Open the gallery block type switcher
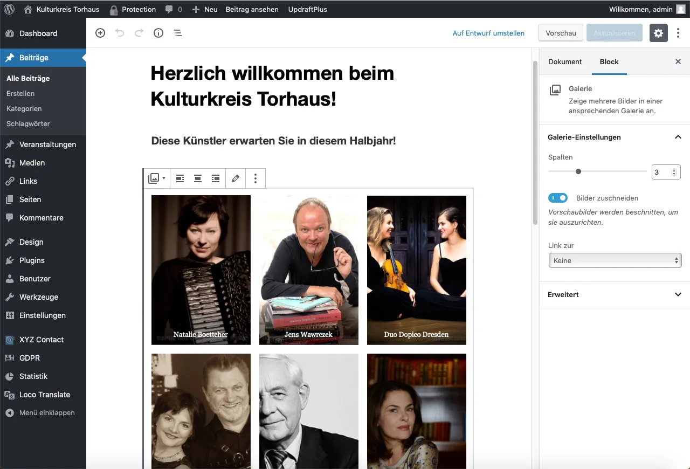Image resolution: width=690 pixels, height=469 pixels. coord(157,178)
